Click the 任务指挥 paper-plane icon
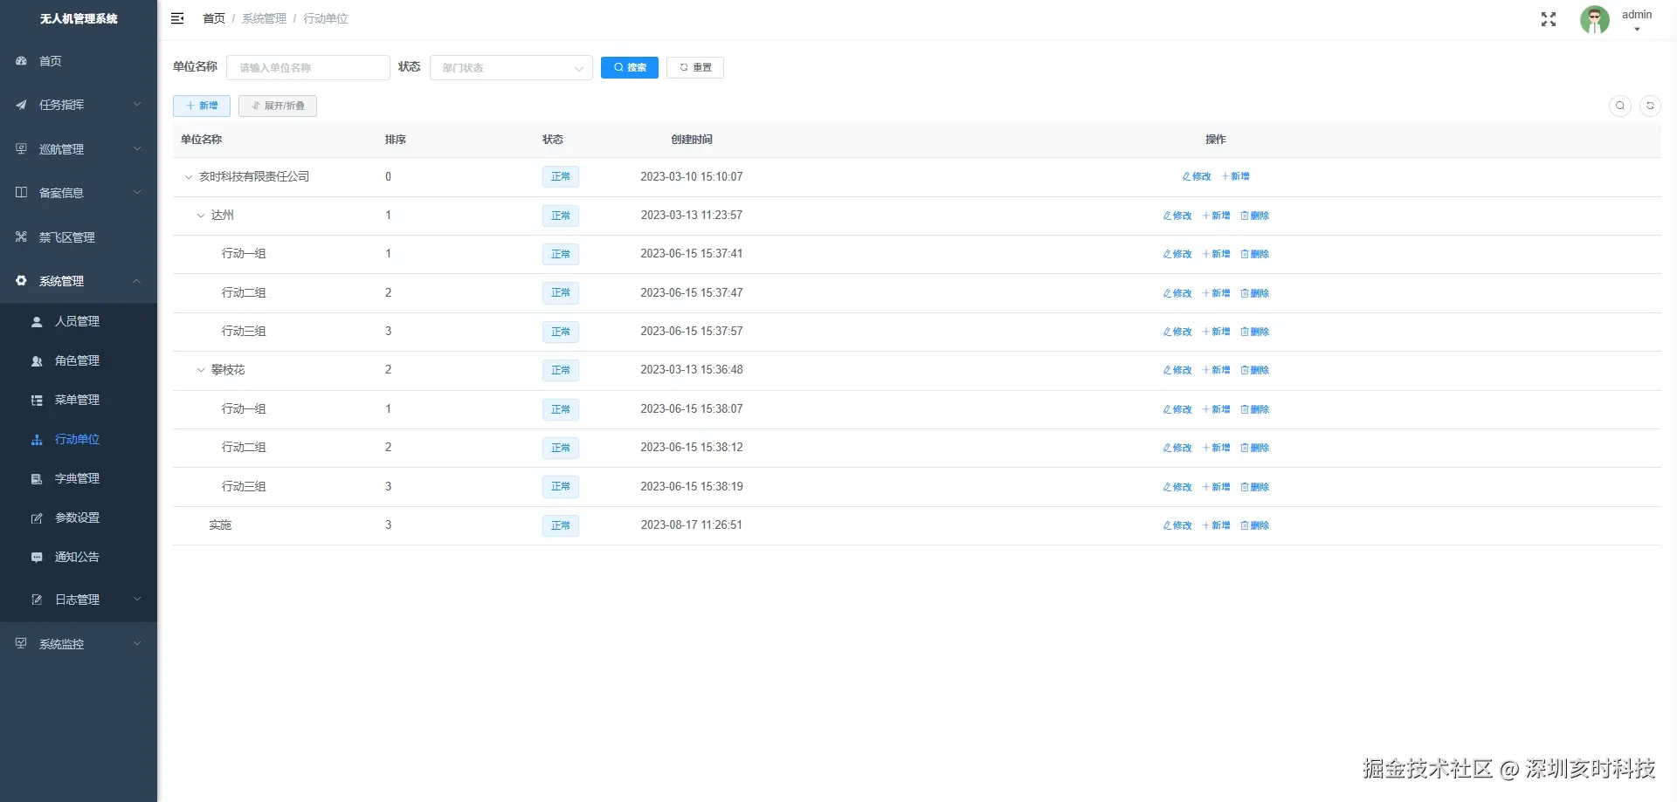 coord(21,105)
